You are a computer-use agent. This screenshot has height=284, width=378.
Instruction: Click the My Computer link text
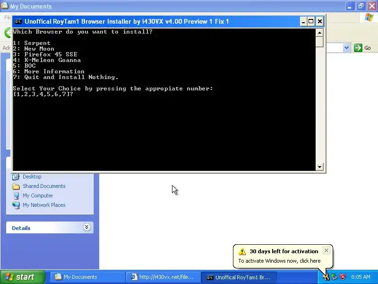point(38,195)
